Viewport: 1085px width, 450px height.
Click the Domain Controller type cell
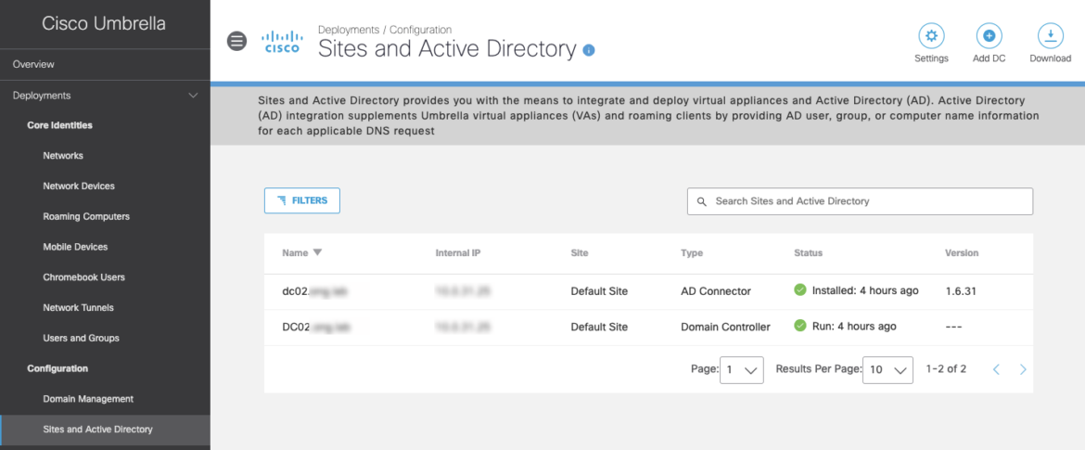point(725,327)
